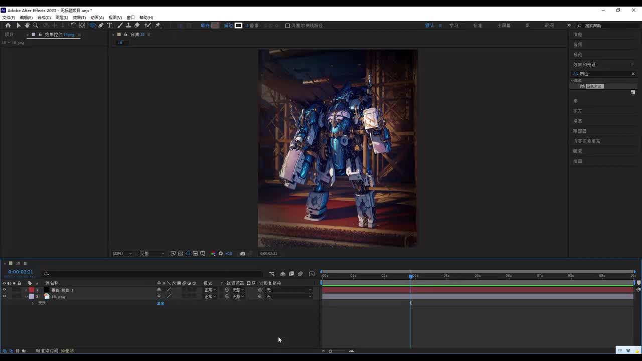Select the Eraser tool

(x=137, y=26)
